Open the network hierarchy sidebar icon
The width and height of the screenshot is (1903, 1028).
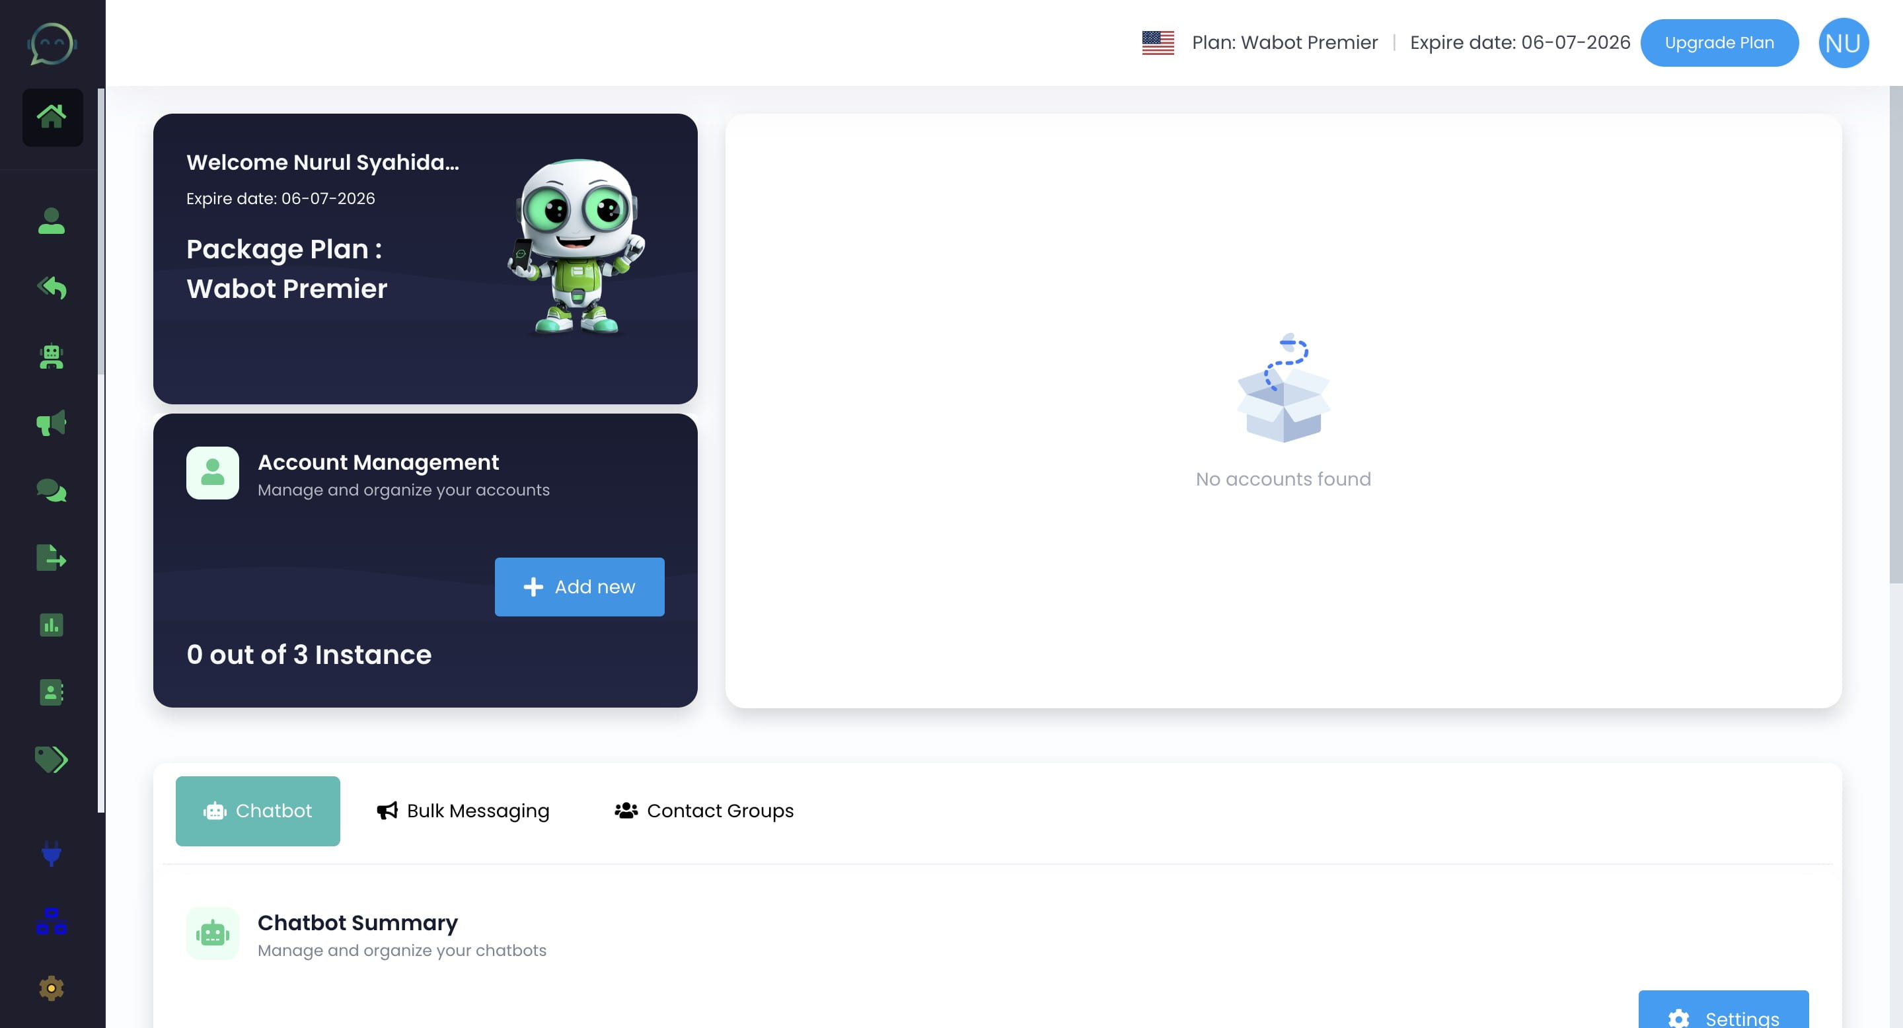pyautogui.click(x=52, y=921)
